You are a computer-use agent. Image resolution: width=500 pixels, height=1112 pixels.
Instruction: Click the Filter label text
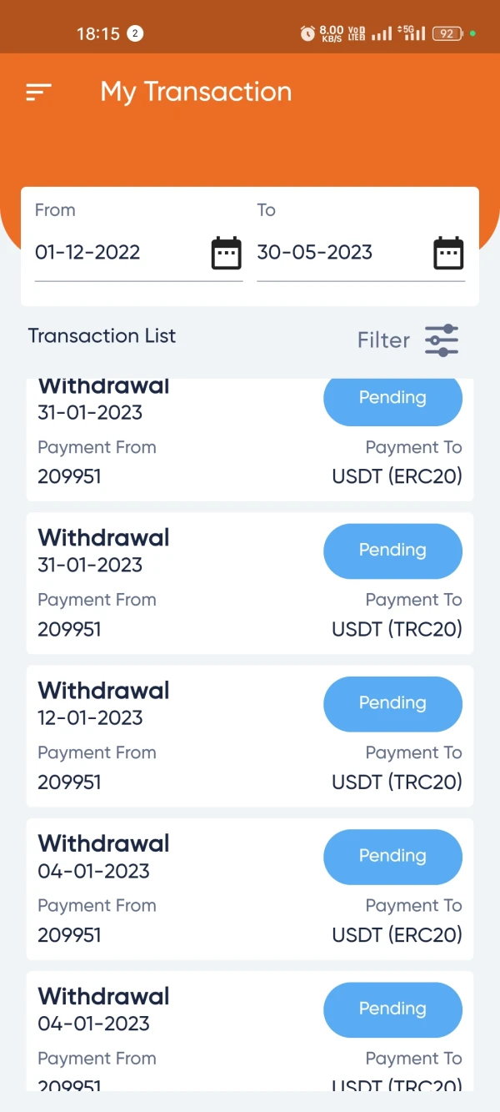point(383,340)
